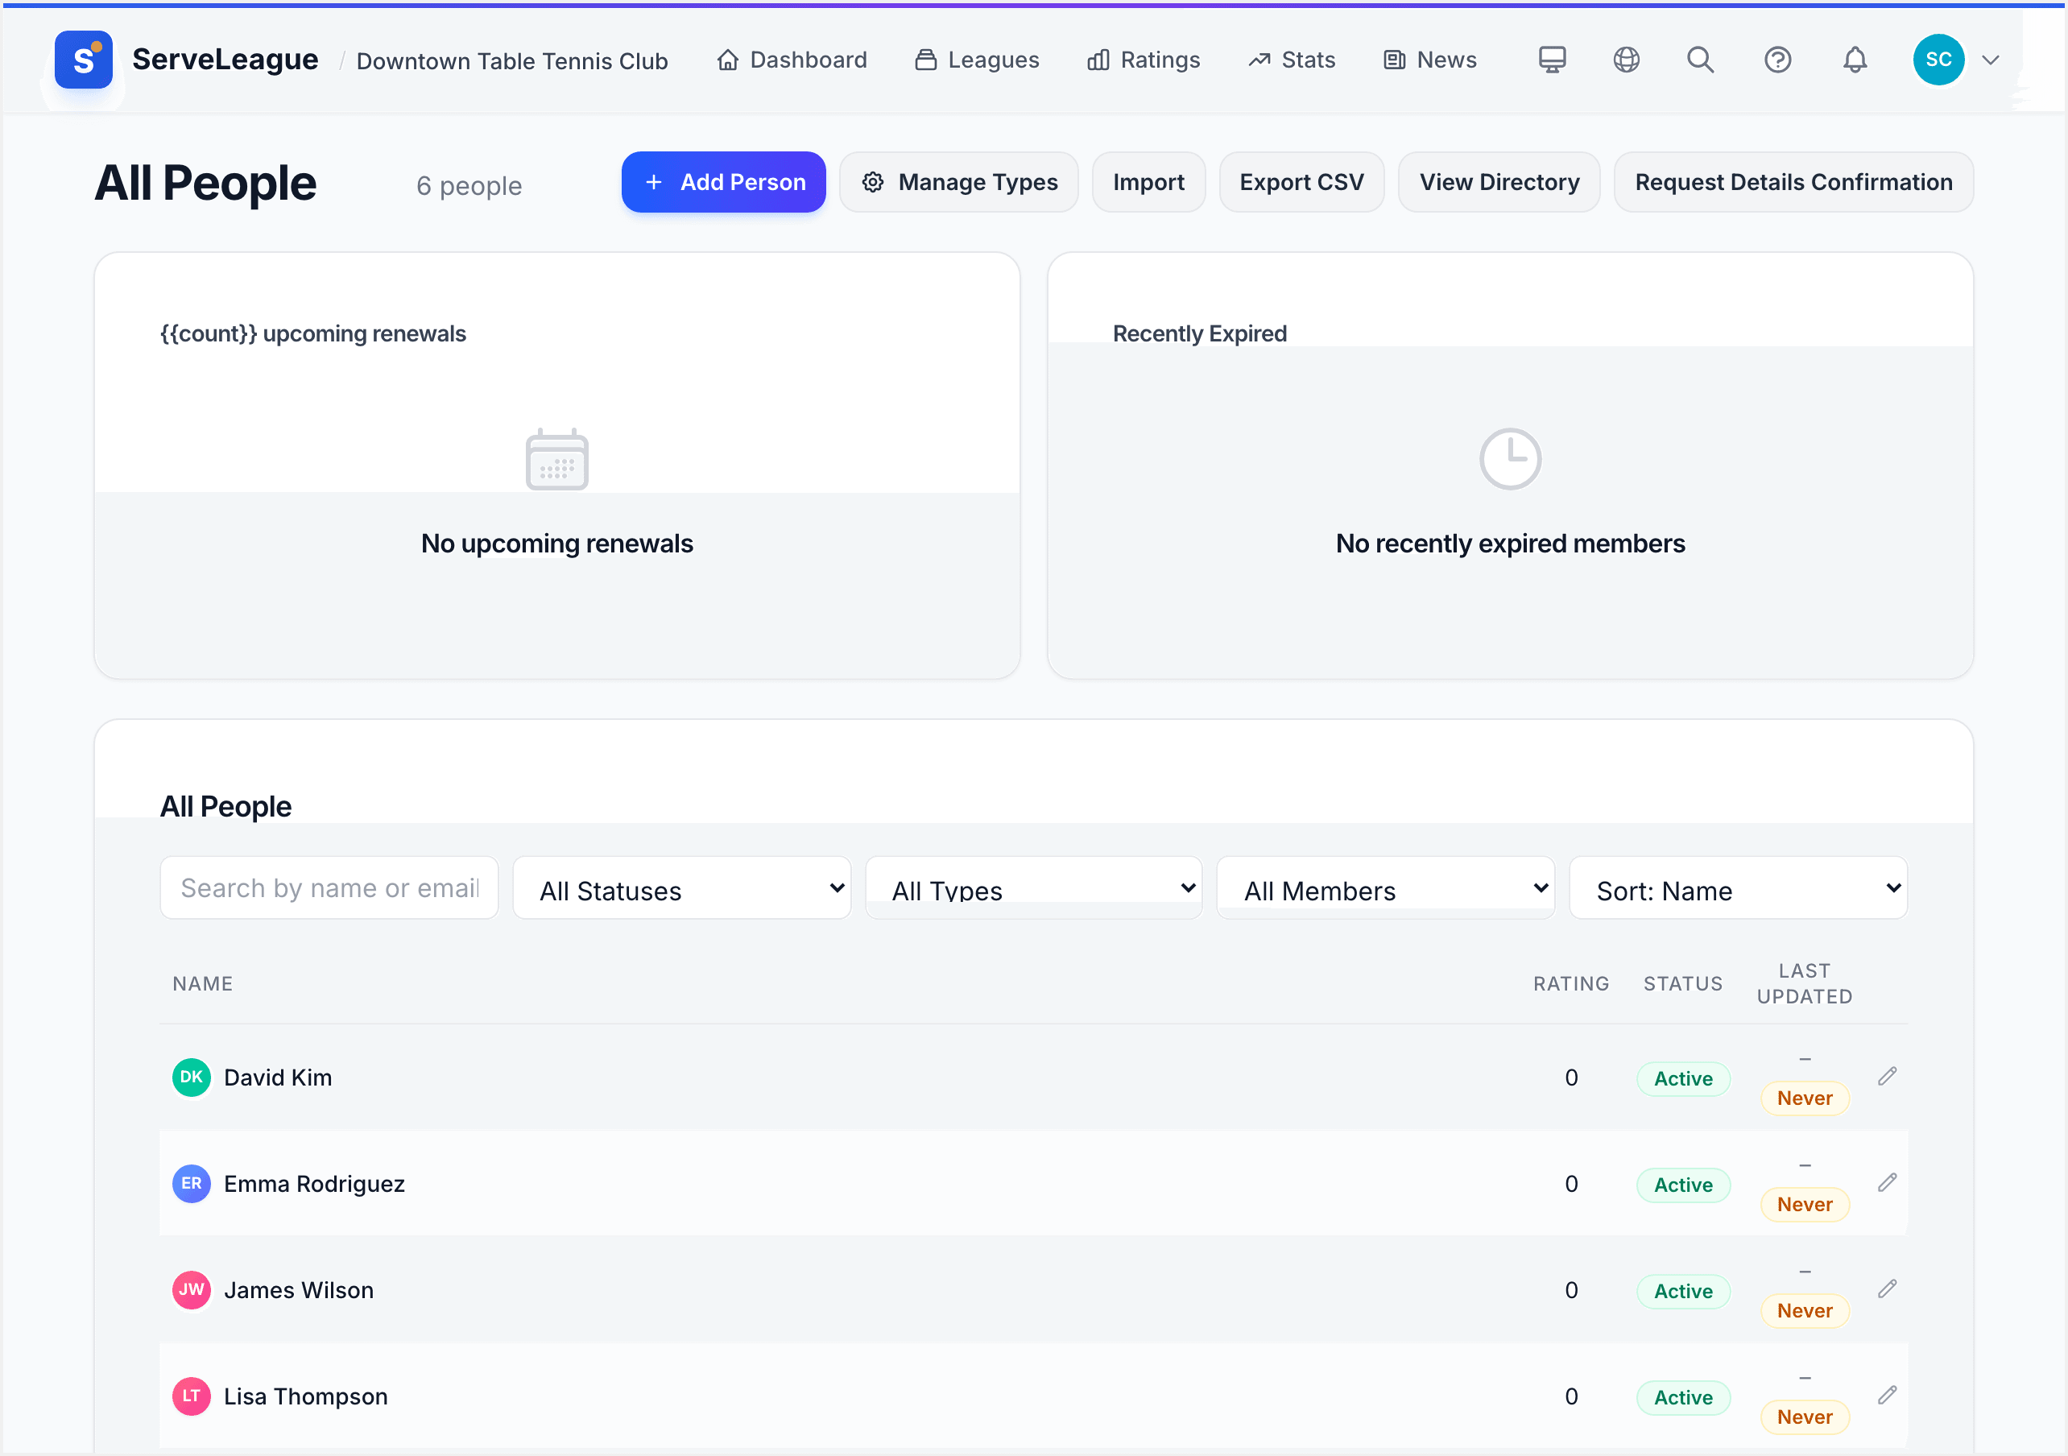Screen dimensions: 2068x1456
Task: Click Request Details Confirmation
Action: [x=1793, y=182]
